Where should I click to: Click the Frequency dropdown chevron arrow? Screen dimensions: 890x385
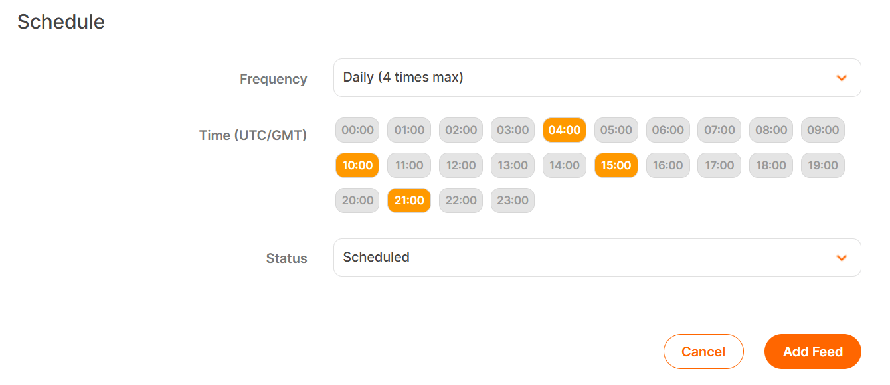(842, 77)
